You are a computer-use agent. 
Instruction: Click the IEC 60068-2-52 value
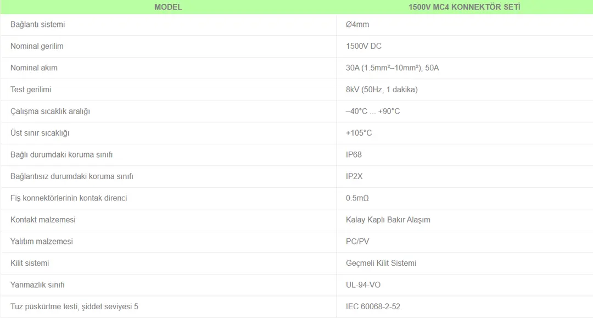[373, 306]
